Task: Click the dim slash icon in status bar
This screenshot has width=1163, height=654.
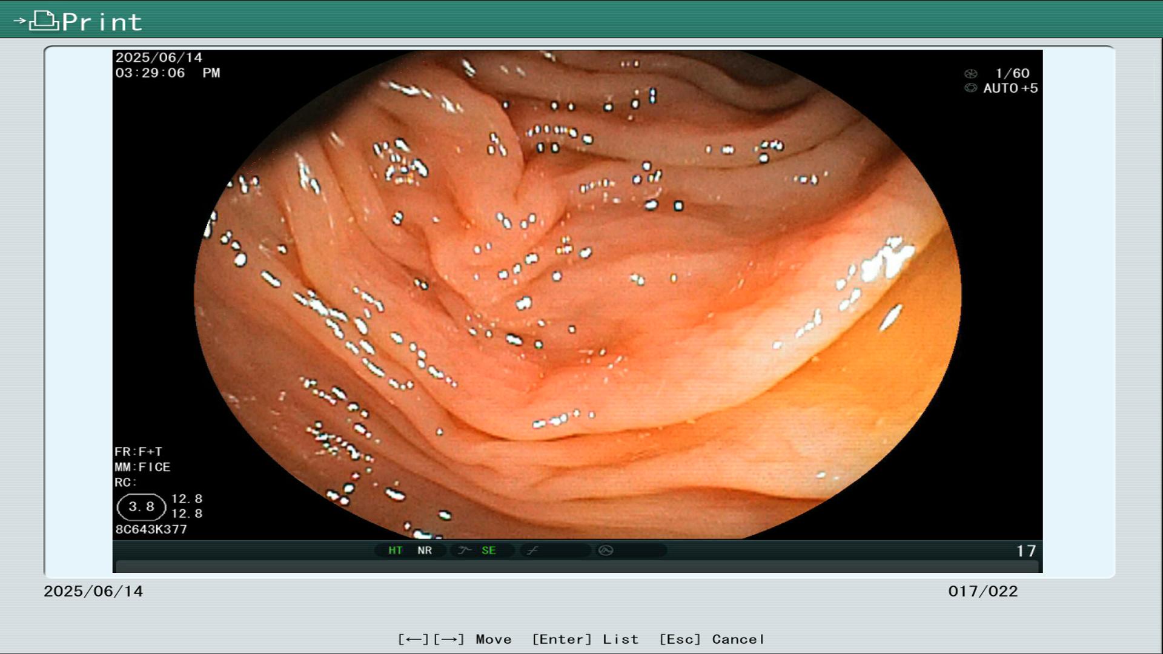Action: pyautogui.click(x=532, y=550)
